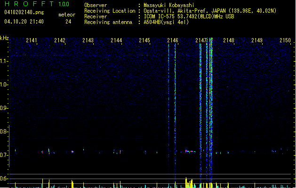Click the Receiving Location field label
This screenshot has width=296, height=188.
point(110,11)
